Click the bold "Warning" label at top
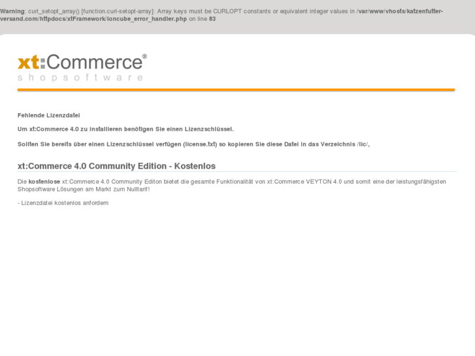The image size is (475, 356). tap(12, 11)
